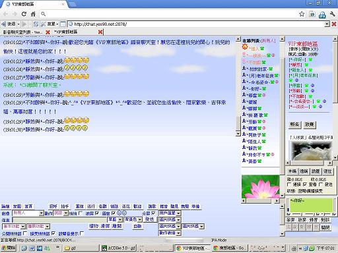Viewport: 338px width, 253px height.
Task: Open the pink-text dropdown next to 基本功能
Action: (x=38, y=227)
